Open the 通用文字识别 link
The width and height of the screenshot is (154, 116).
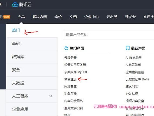(x=74, y=108)
